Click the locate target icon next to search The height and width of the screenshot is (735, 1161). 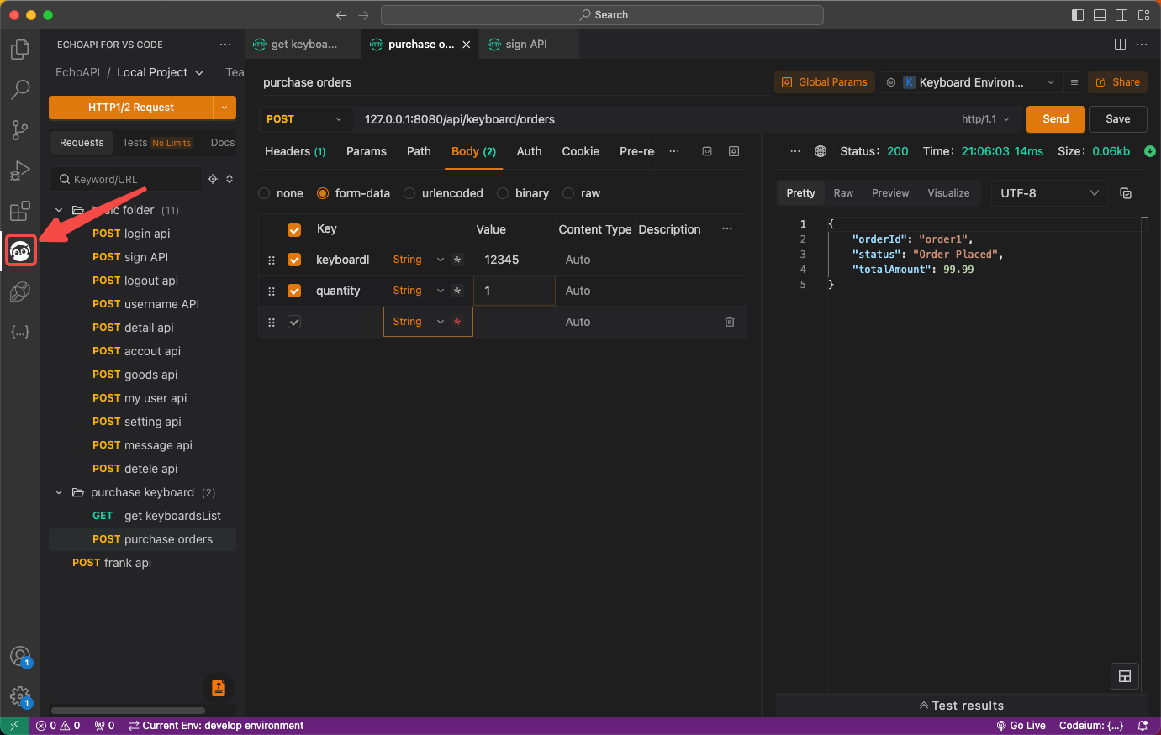click(x=213, y=179)
